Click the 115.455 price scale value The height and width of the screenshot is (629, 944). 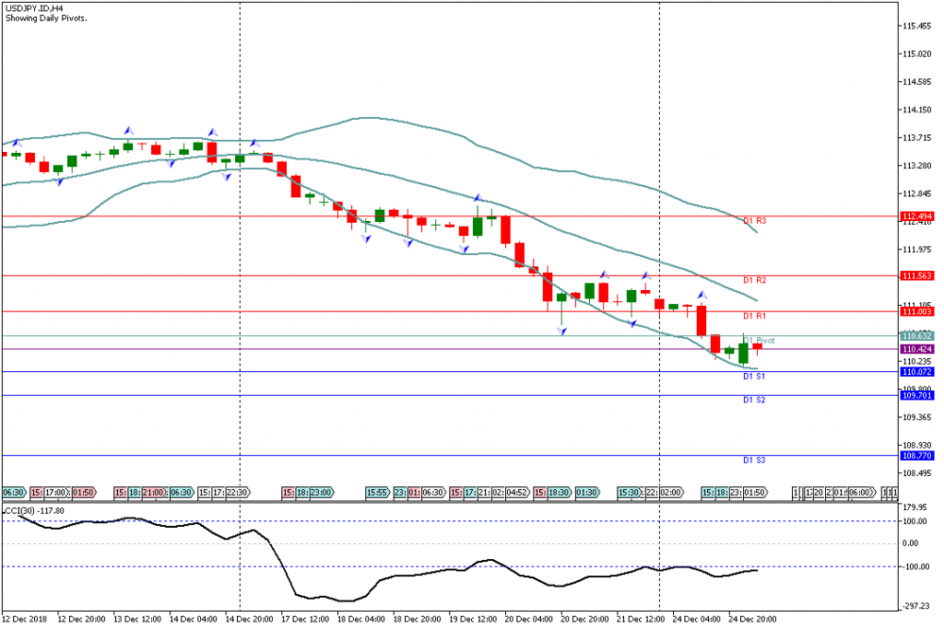[918, 26]
